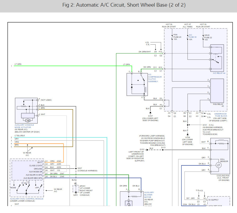Click the 'HALL SENSOR' label

click(x=224, y=160)
